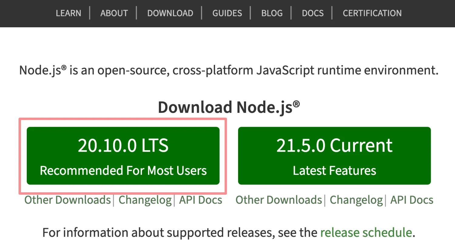Open API Docs under 21.5.0 Current
Screen dimensions: 455x249
pyautogui.click(x=412, y=200)
